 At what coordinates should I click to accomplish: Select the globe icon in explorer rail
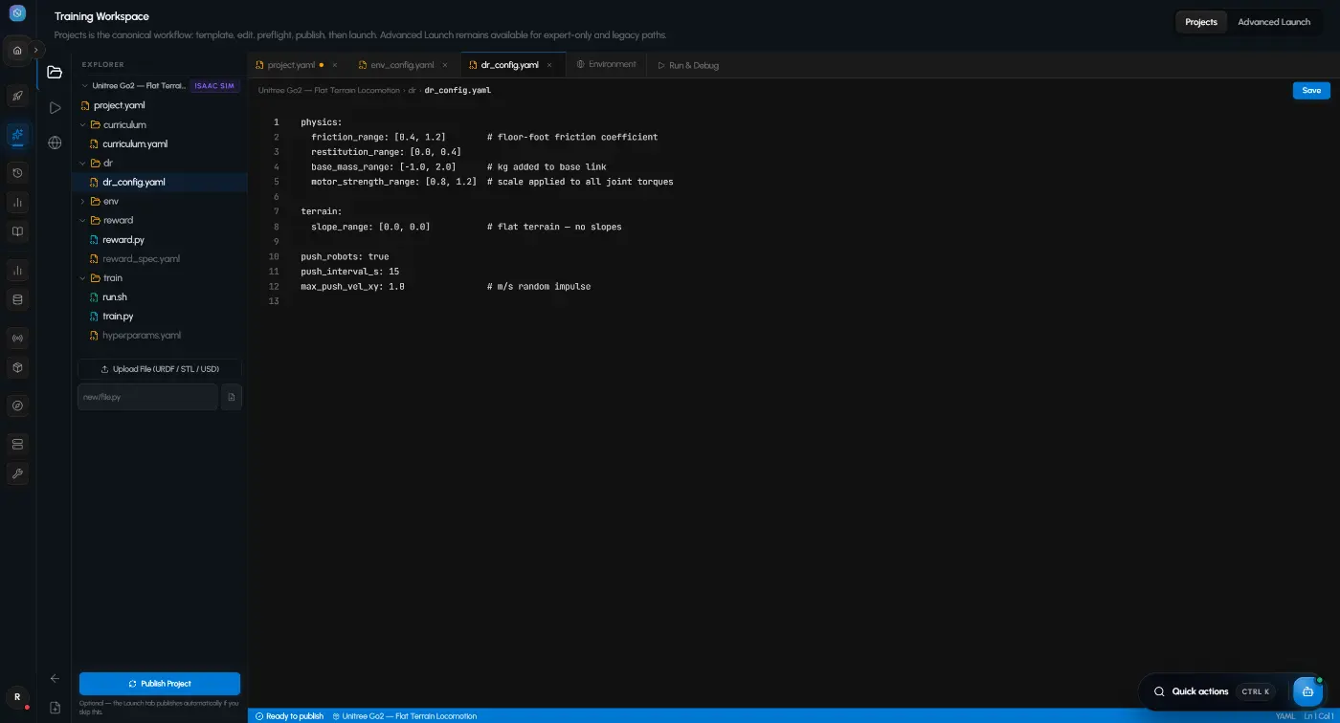click(x=55, y=142)
